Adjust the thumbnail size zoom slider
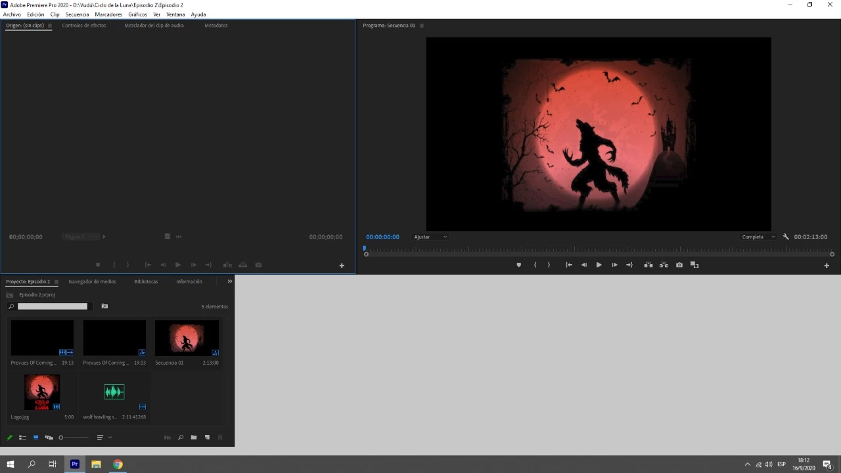The width and height of the screenshot is (841, 473). [73, 438]
